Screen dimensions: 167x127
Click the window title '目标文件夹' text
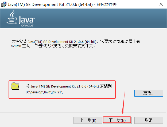(107, 5)
